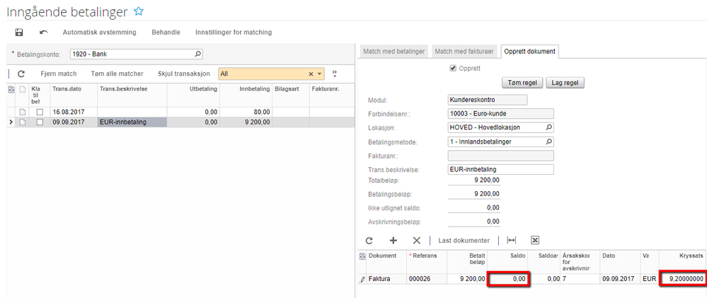Toggle Klar til beh checkbox for 16.08.2017 row
707x298 pixels.
(x=40, y=112)
